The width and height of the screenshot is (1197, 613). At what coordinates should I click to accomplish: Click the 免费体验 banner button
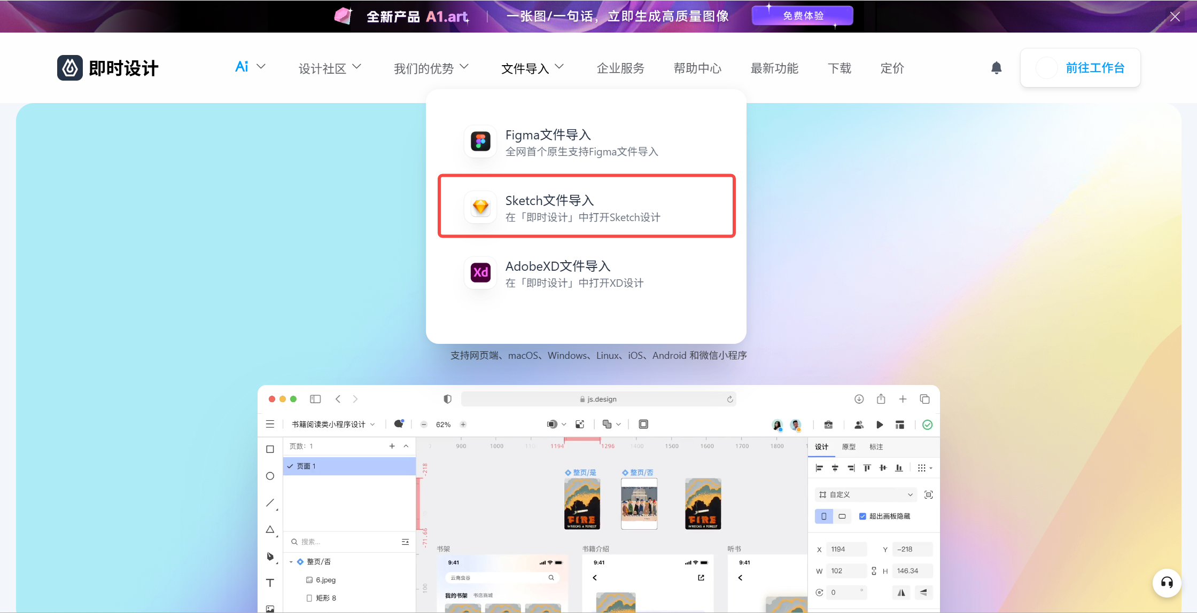[x=802, y=15]
